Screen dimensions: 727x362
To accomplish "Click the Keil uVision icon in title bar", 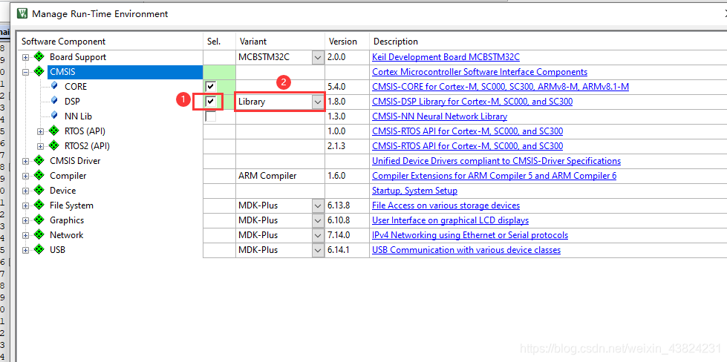I will (x=22, y=13).
